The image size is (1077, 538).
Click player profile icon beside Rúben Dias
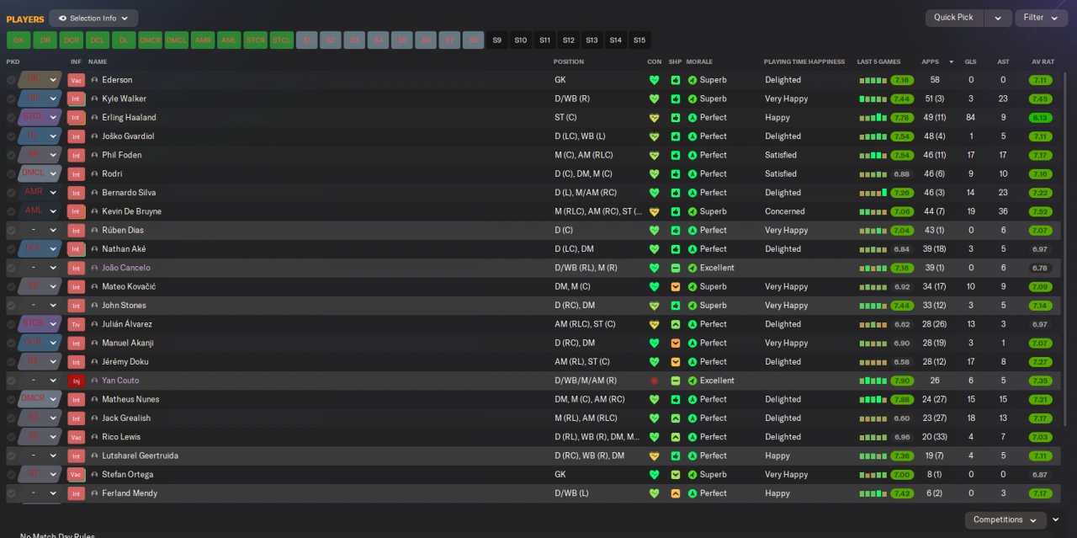94,230
